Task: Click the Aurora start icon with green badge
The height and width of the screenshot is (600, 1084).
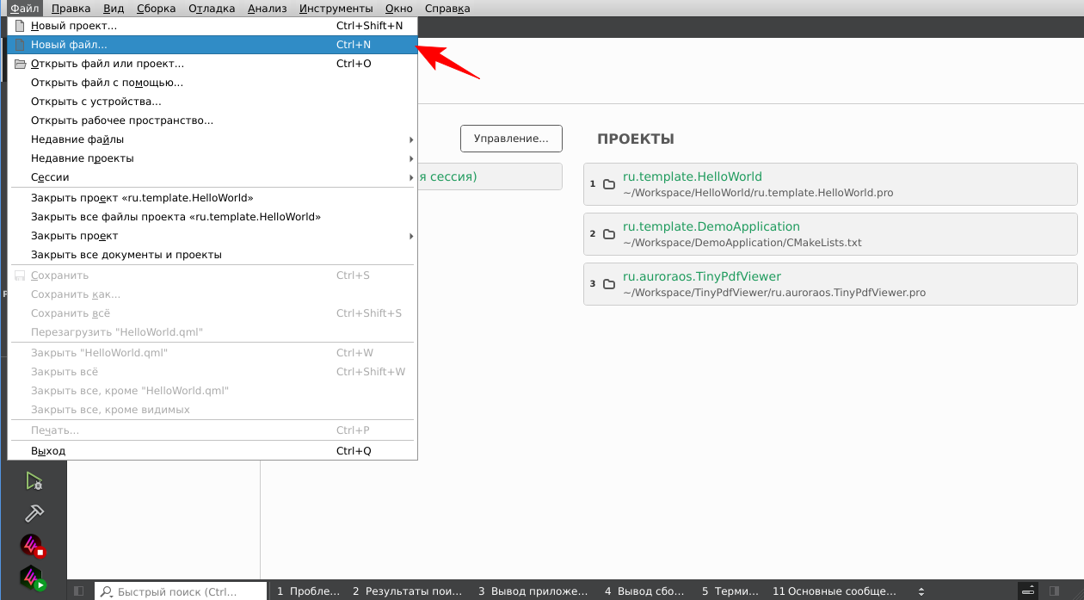Action: point(34,578)
